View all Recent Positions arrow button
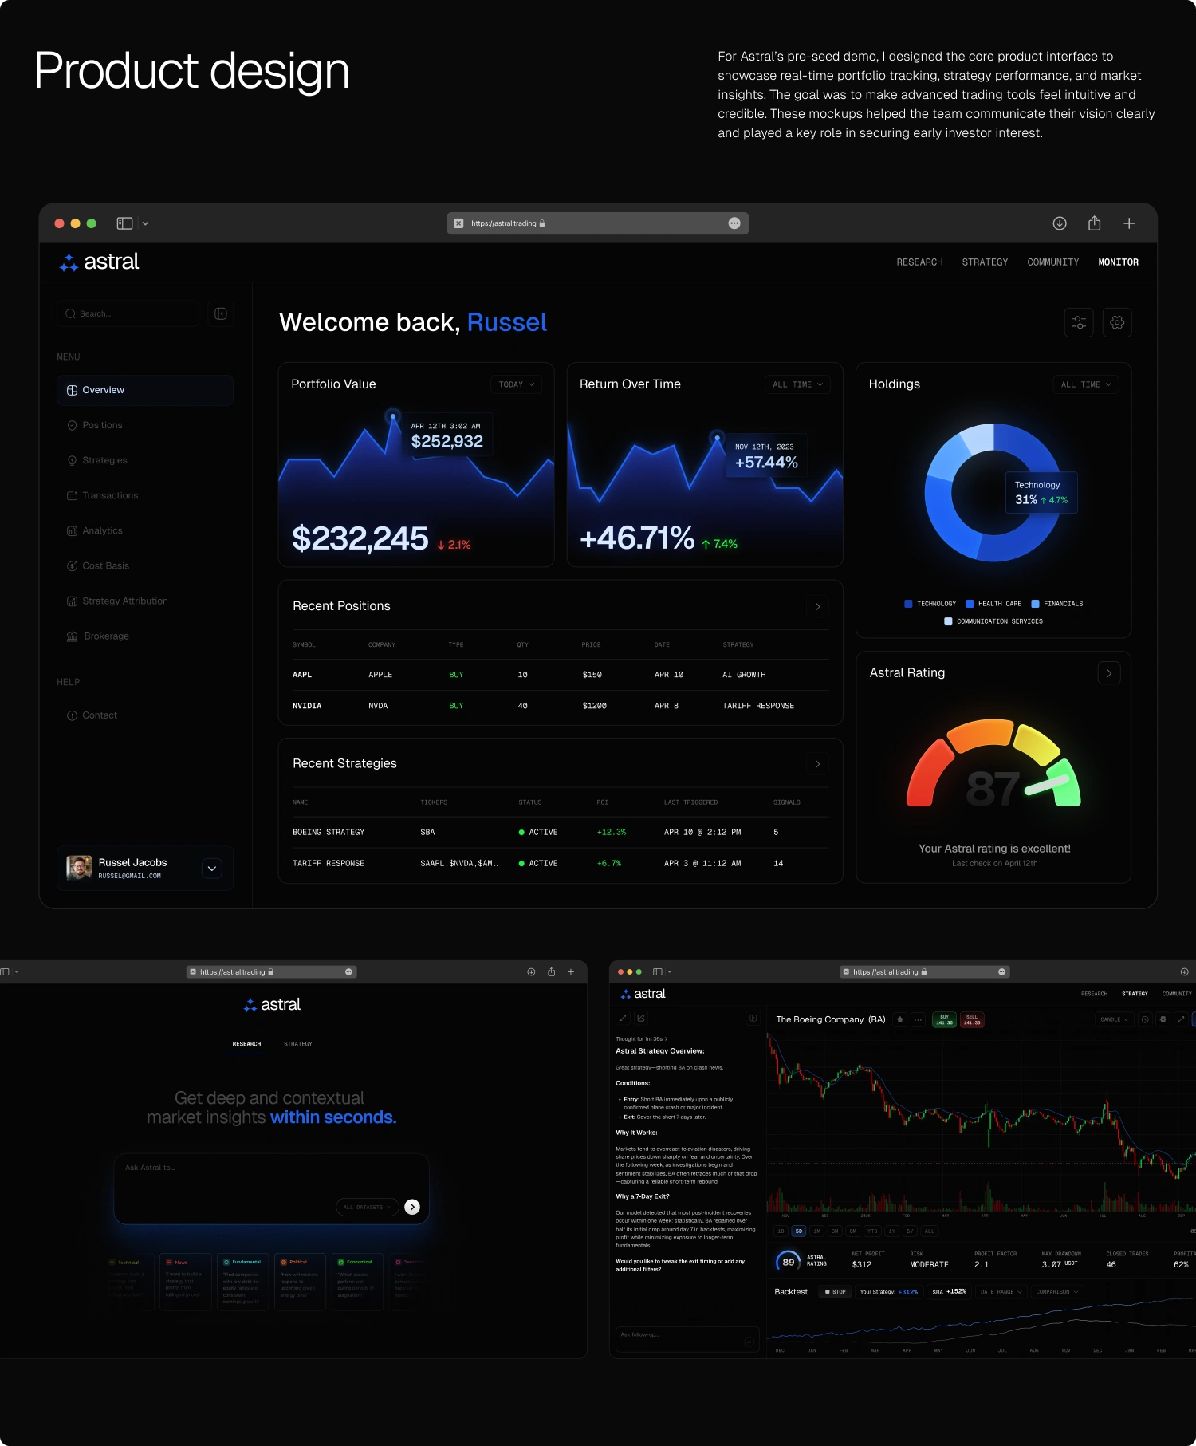Image resolution: width=1196 pixels, height=1446 pixels. tap(817, 607)
